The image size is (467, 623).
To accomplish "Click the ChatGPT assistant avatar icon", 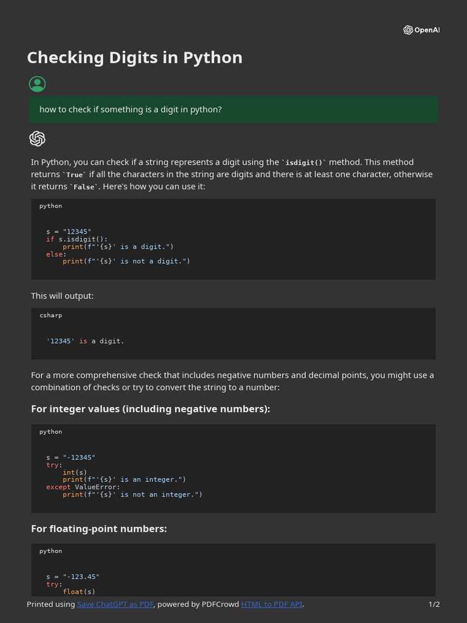I will [x=37, y=139].
